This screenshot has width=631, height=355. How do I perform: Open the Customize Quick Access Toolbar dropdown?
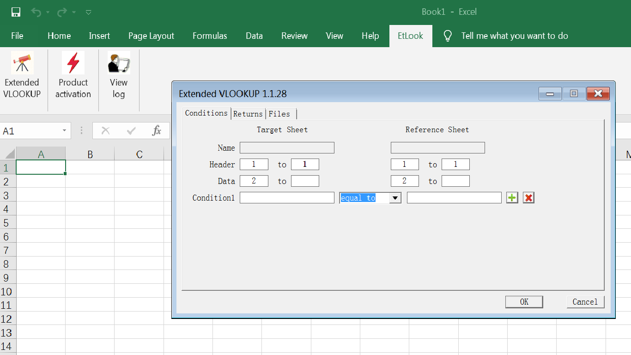click(89, 12)
